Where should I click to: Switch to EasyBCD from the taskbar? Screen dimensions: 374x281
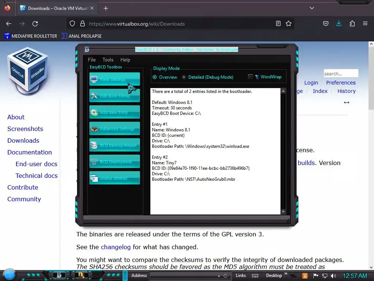click(59, 275)
